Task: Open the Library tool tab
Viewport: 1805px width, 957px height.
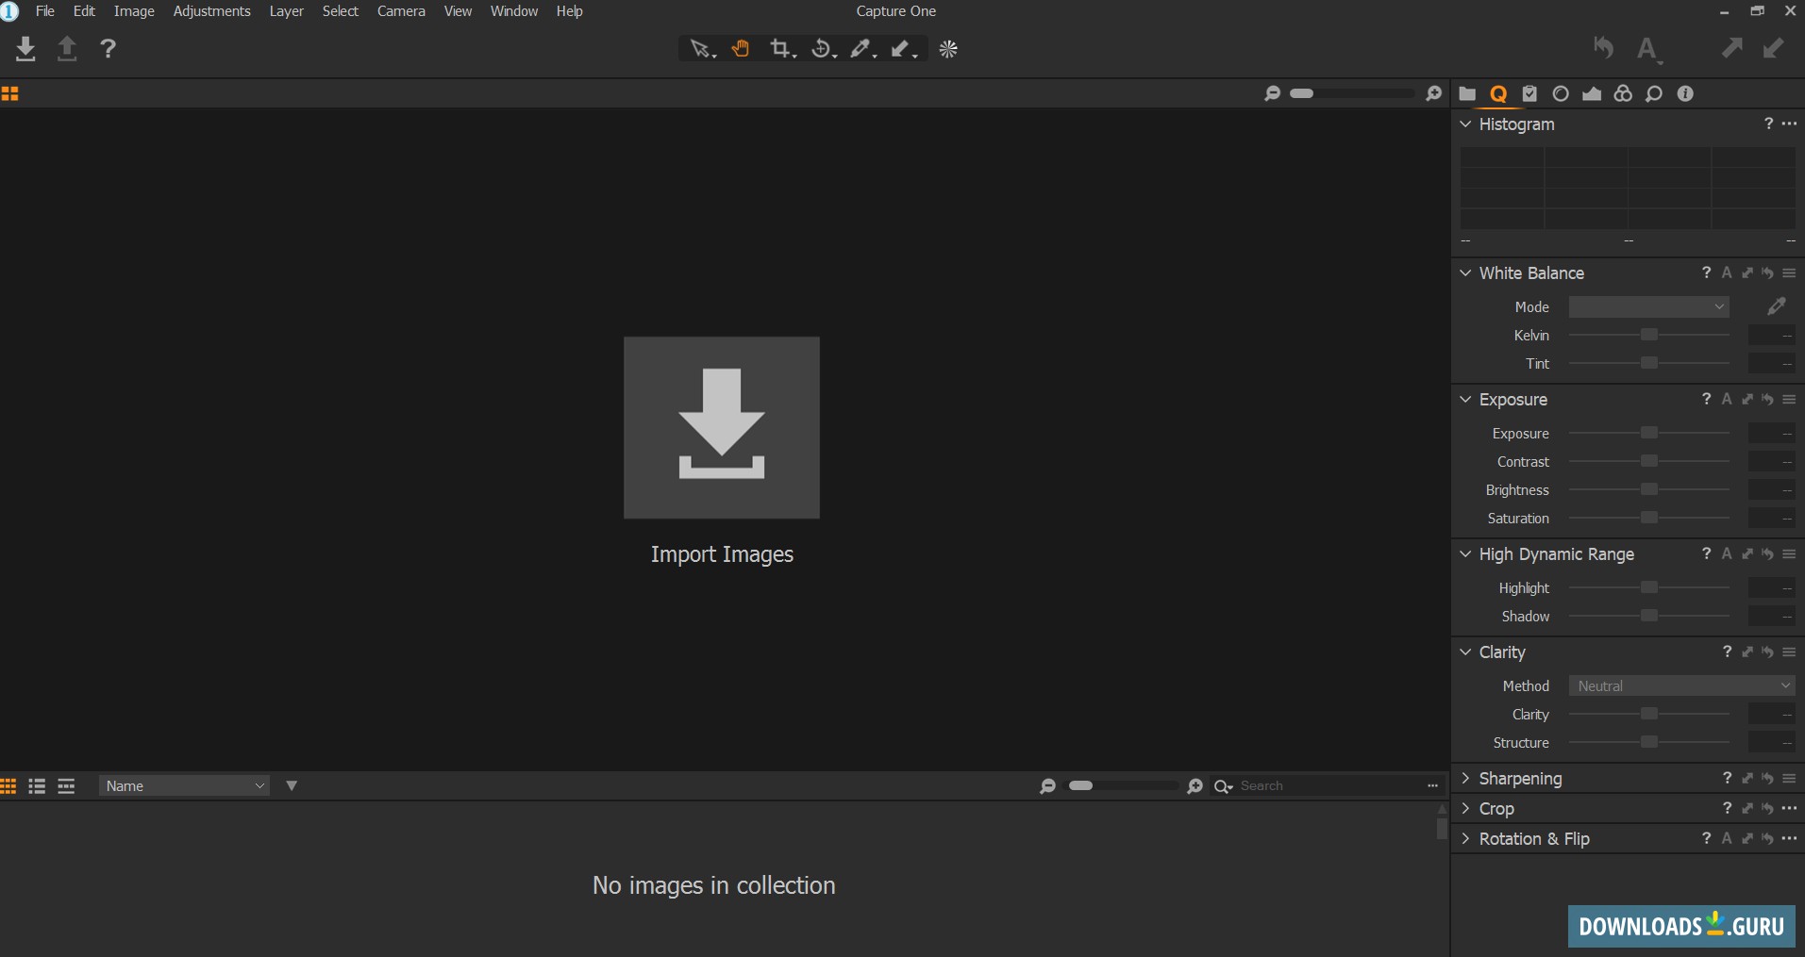Action: click(x=1468, y=93)
